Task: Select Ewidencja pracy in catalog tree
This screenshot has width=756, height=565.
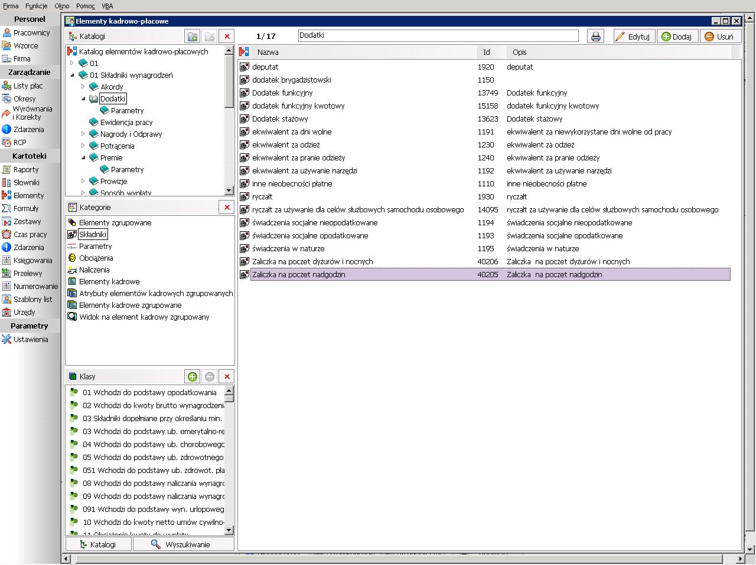Action: pos(126,122)
